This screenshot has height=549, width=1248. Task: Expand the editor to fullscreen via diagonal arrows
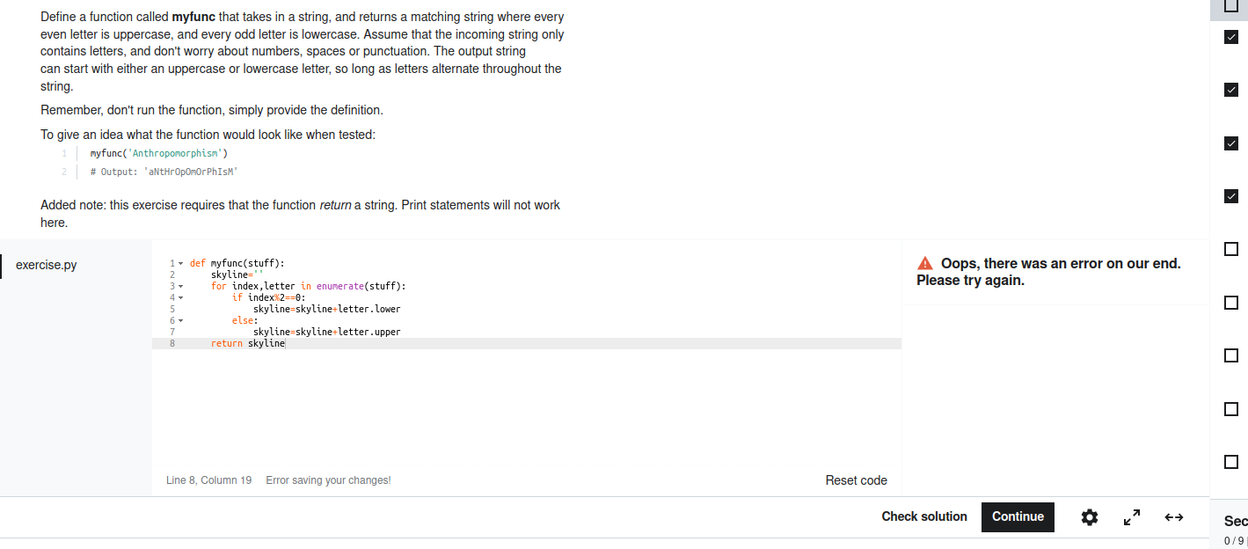1131,517
